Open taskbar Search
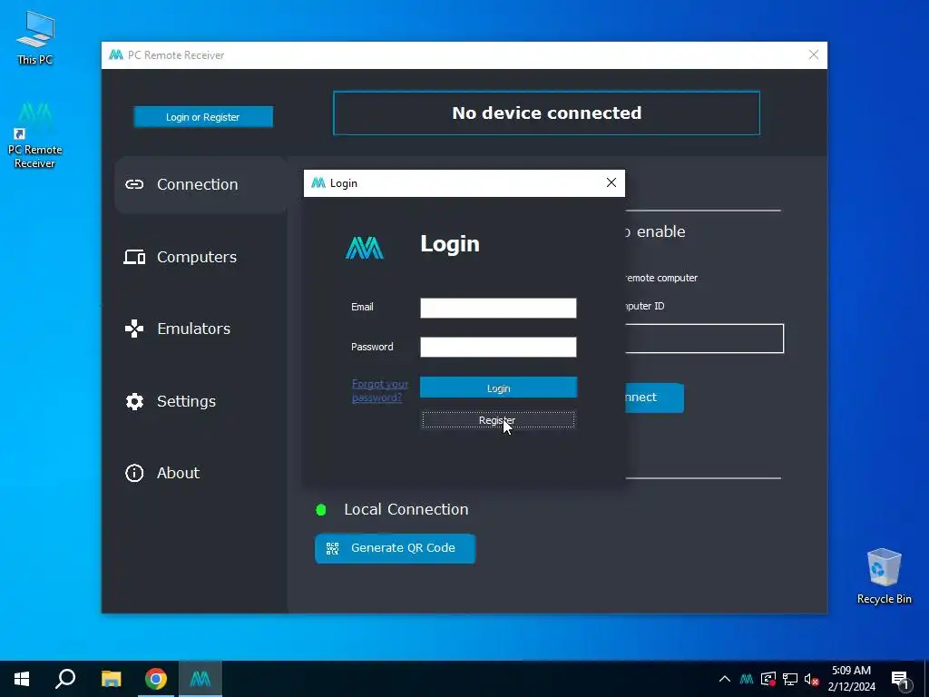Image resolution: width=929 pixels, height=697 pixels. click(65, 679)
